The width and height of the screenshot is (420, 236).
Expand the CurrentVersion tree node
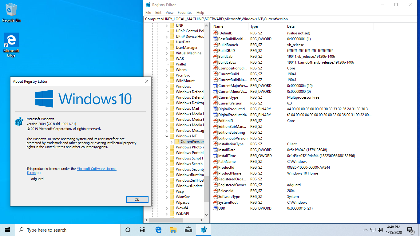[x=172, y=142]
